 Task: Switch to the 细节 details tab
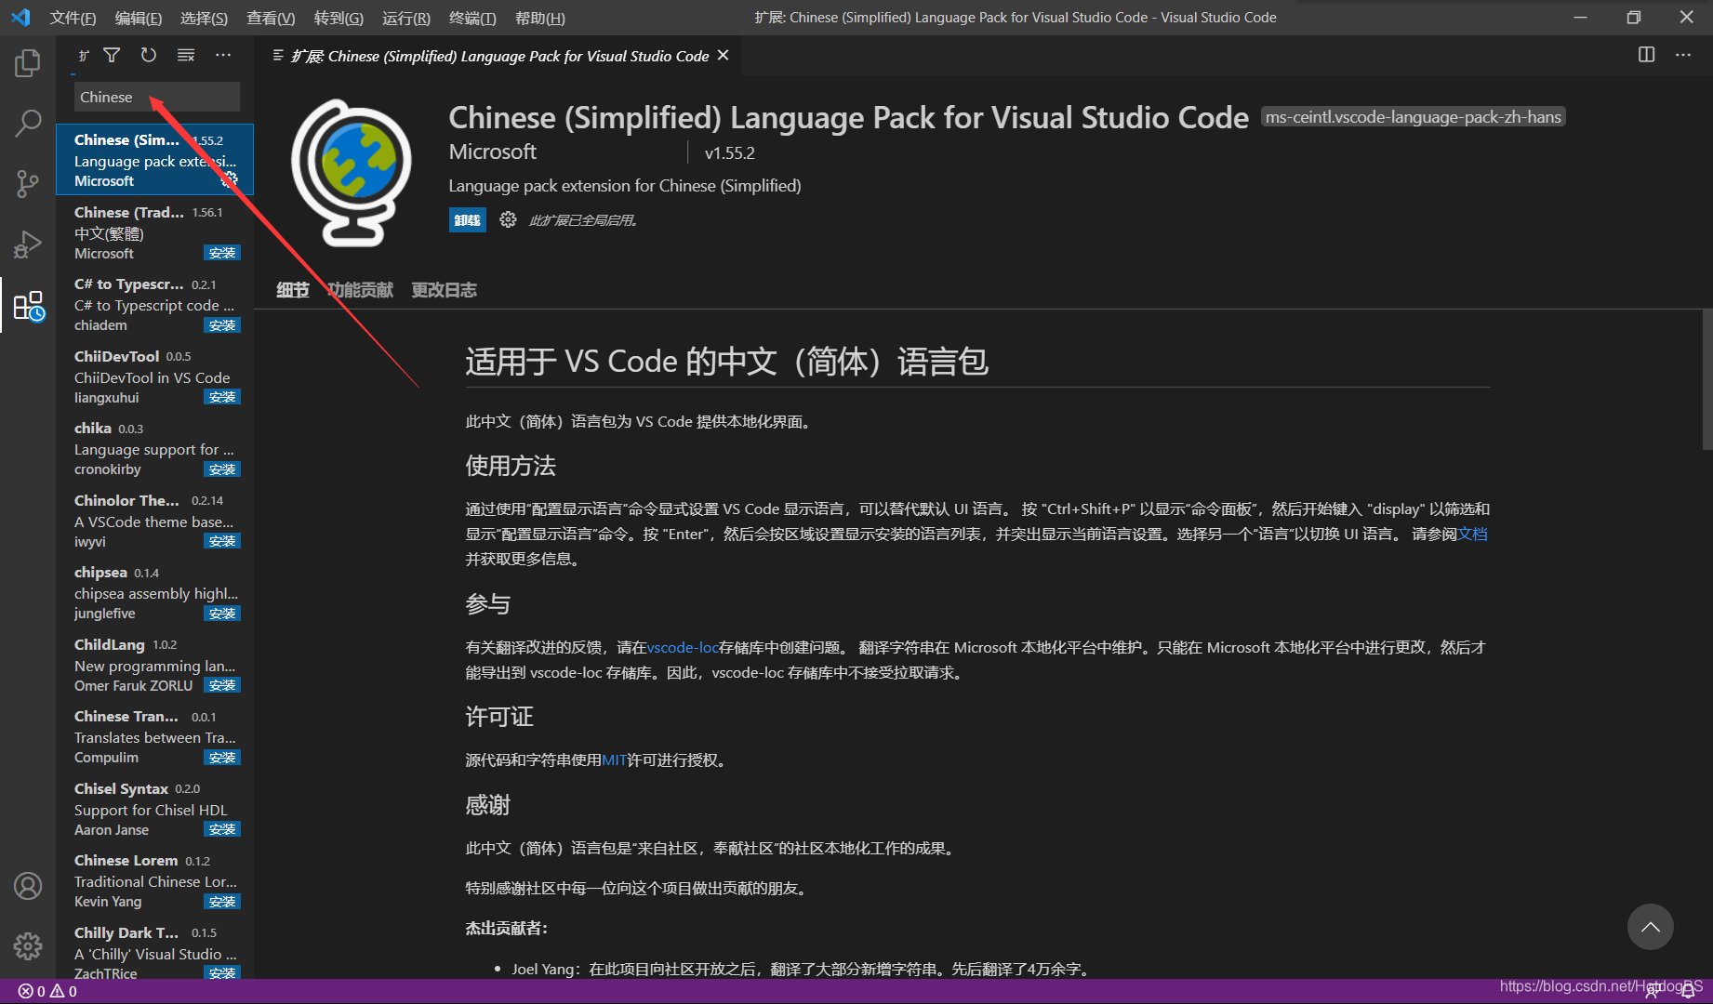(292, 290)
